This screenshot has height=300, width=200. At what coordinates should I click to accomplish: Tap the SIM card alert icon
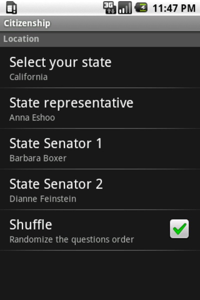point(11,8)
